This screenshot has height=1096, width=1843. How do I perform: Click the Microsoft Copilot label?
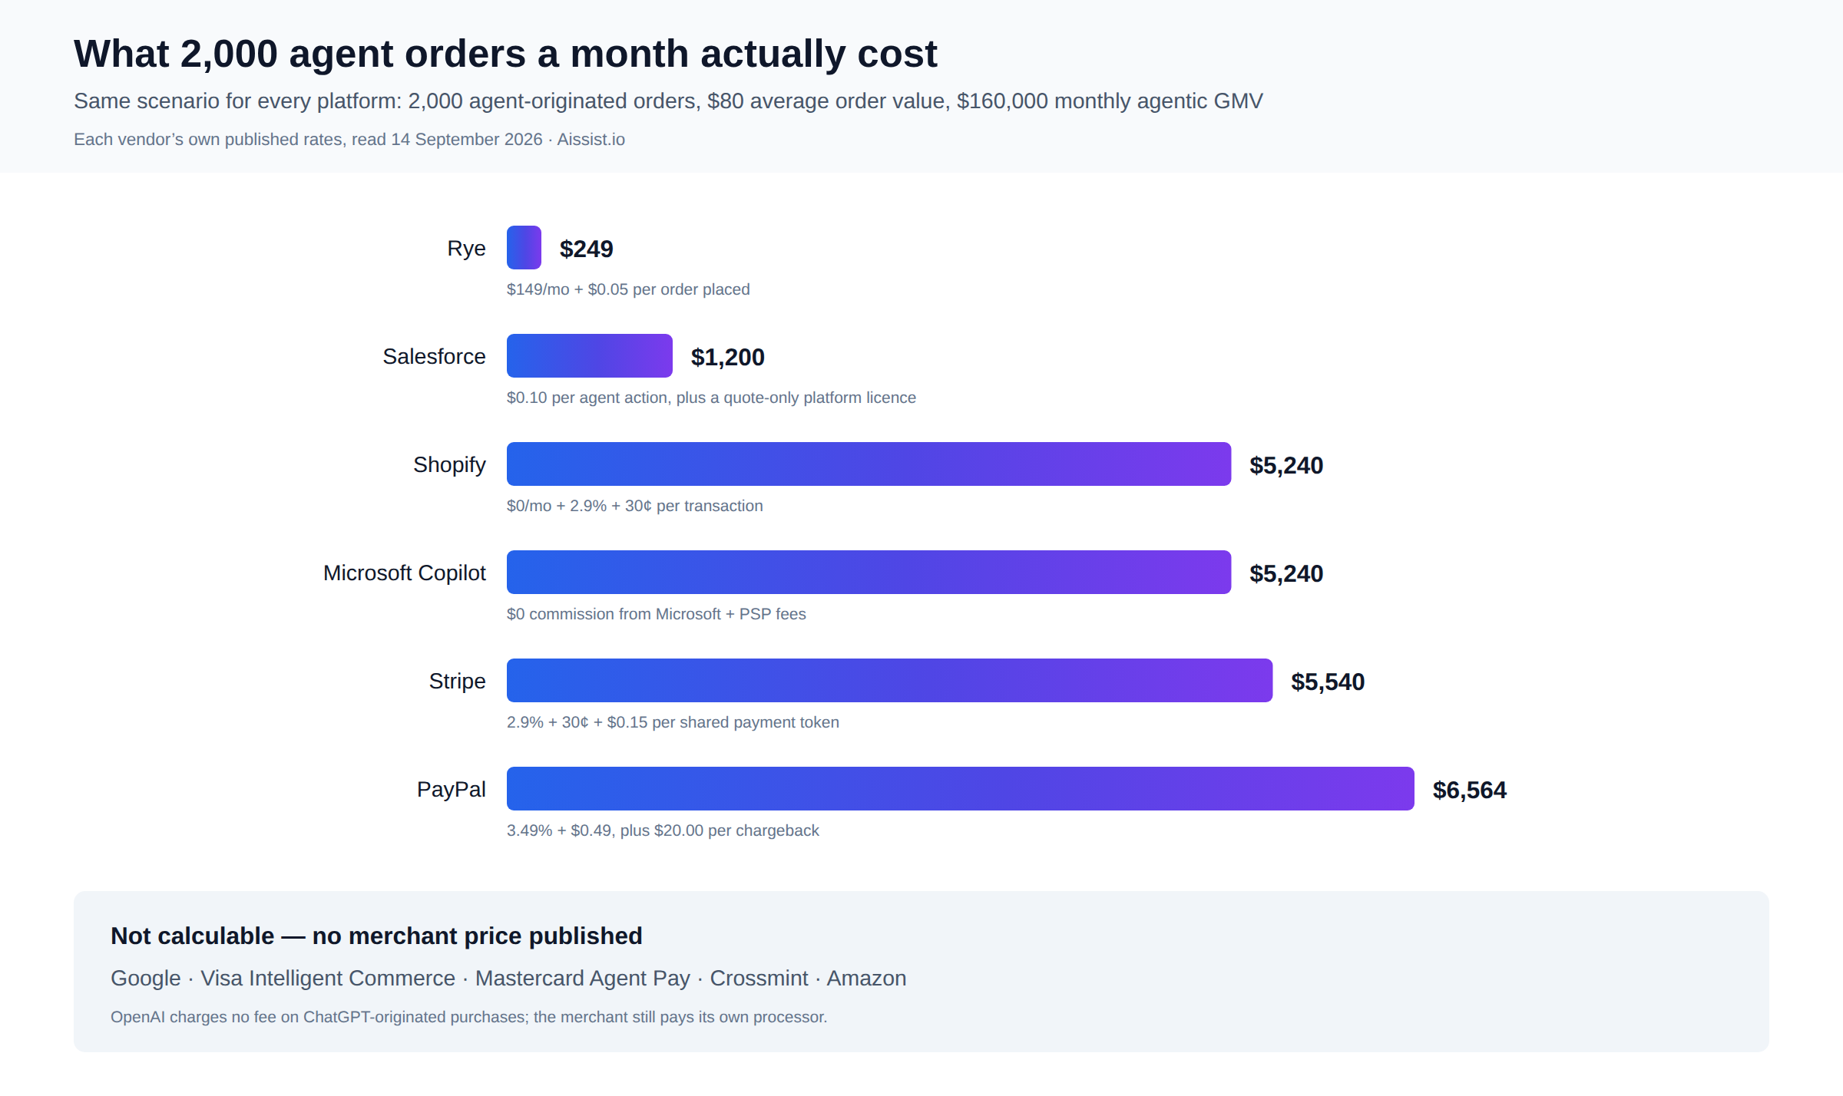[404, 573]
